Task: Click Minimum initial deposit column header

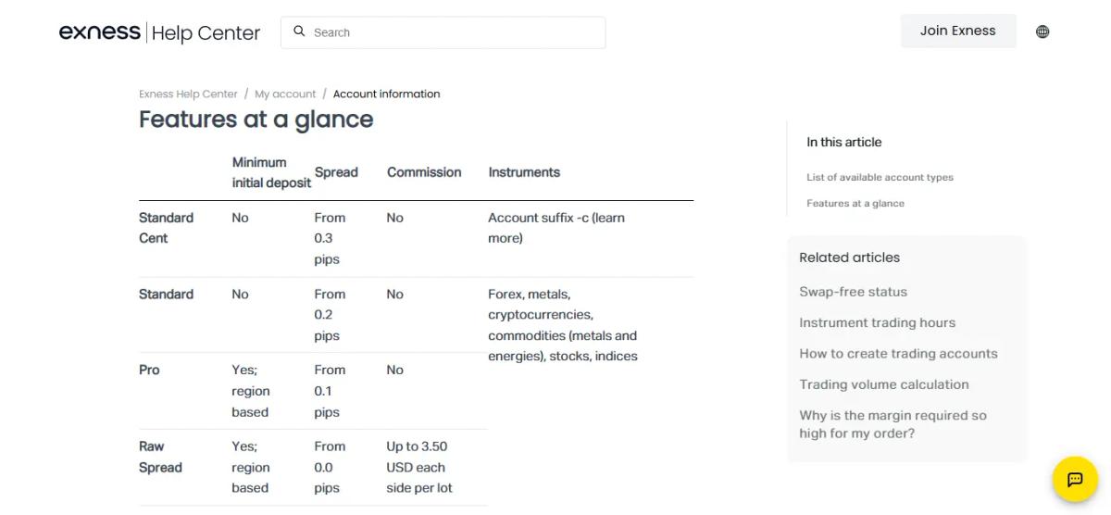Action: click(x=271, y=172)
